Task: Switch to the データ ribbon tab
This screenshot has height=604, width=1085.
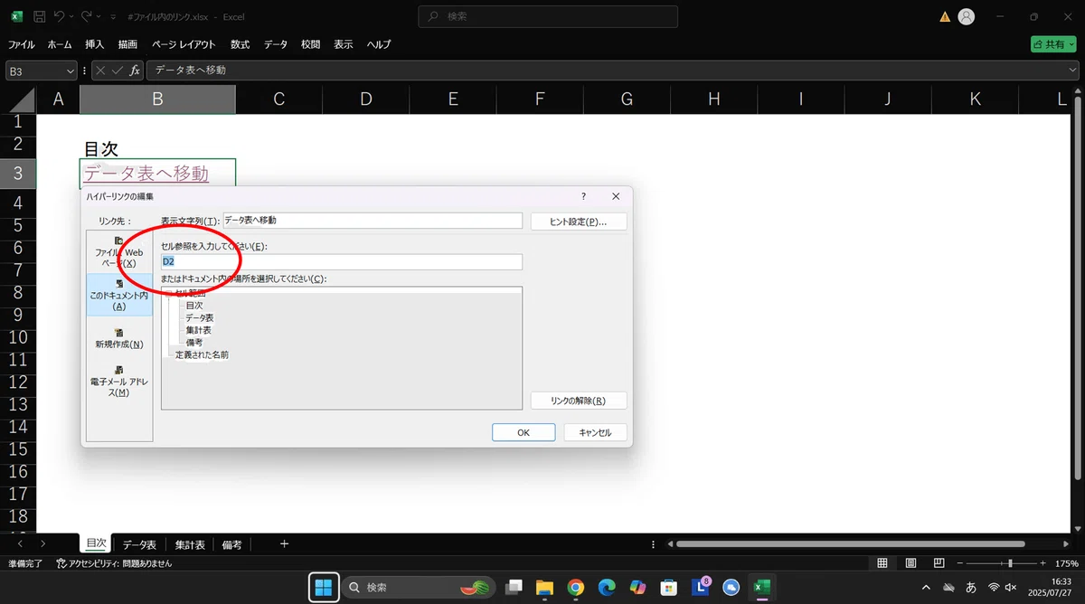Action: click(276, 44)
